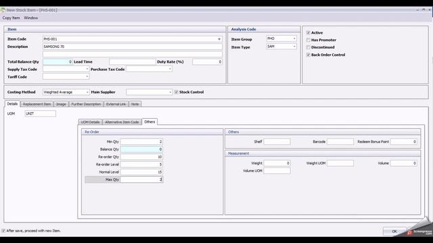Click the Min Qty field

[141, 142]
